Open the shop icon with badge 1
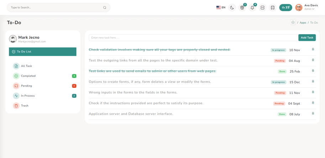 click(242, 7)
